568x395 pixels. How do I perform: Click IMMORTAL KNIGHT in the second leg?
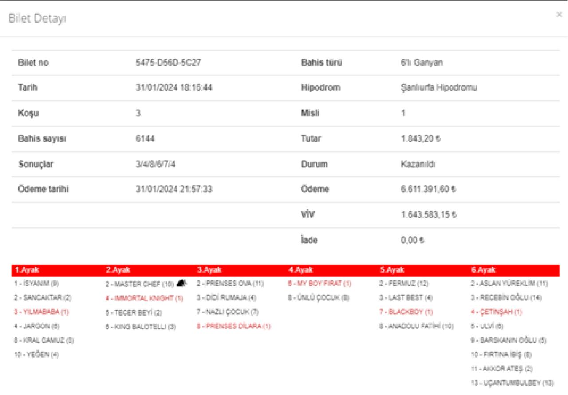(x=144, y=298)
